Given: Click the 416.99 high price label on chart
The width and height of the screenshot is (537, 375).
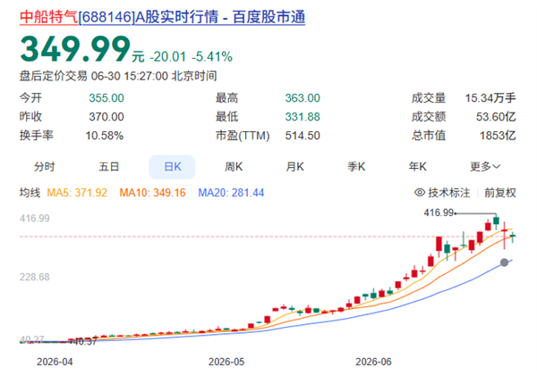Looking at the screenshot, I should point(439,212).
